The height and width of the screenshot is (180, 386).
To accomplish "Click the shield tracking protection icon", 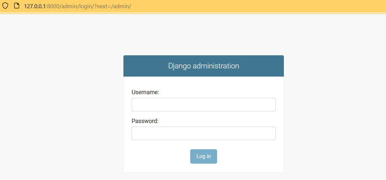I will coord(6,6).
